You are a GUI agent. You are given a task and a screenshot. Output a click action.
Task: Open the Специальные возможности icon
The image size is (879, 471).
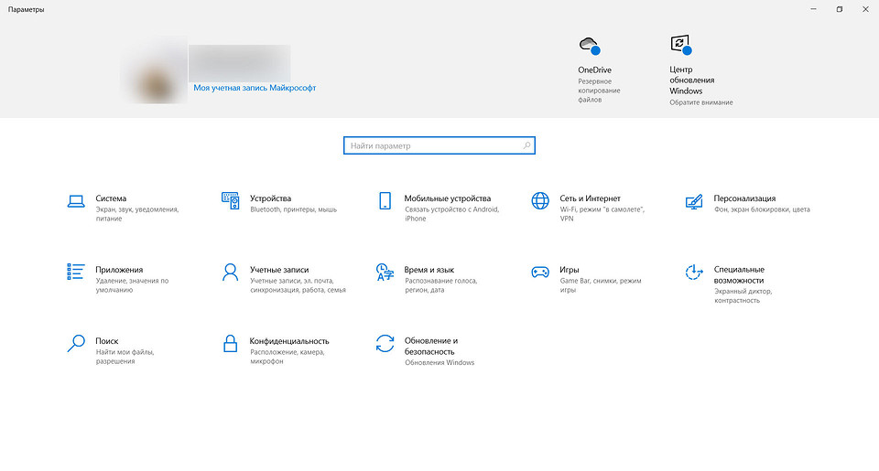coord(694,273)
